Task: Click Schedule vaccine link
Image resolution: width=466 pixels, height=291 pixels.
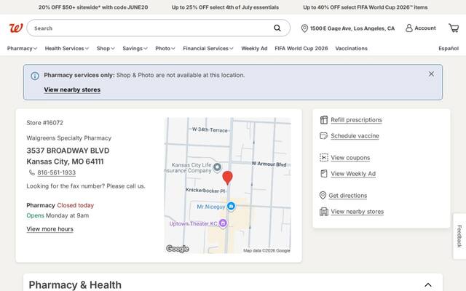Action: [355, 136]
